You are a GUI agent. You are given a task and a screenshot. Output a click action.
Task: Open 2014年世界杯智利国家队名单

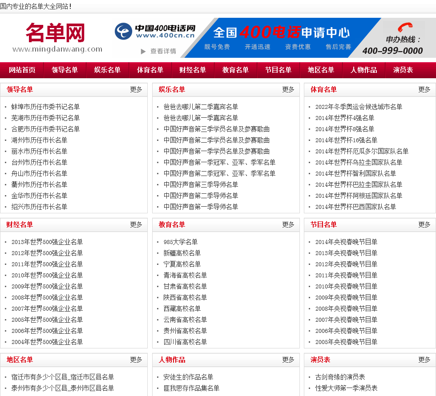355,174
